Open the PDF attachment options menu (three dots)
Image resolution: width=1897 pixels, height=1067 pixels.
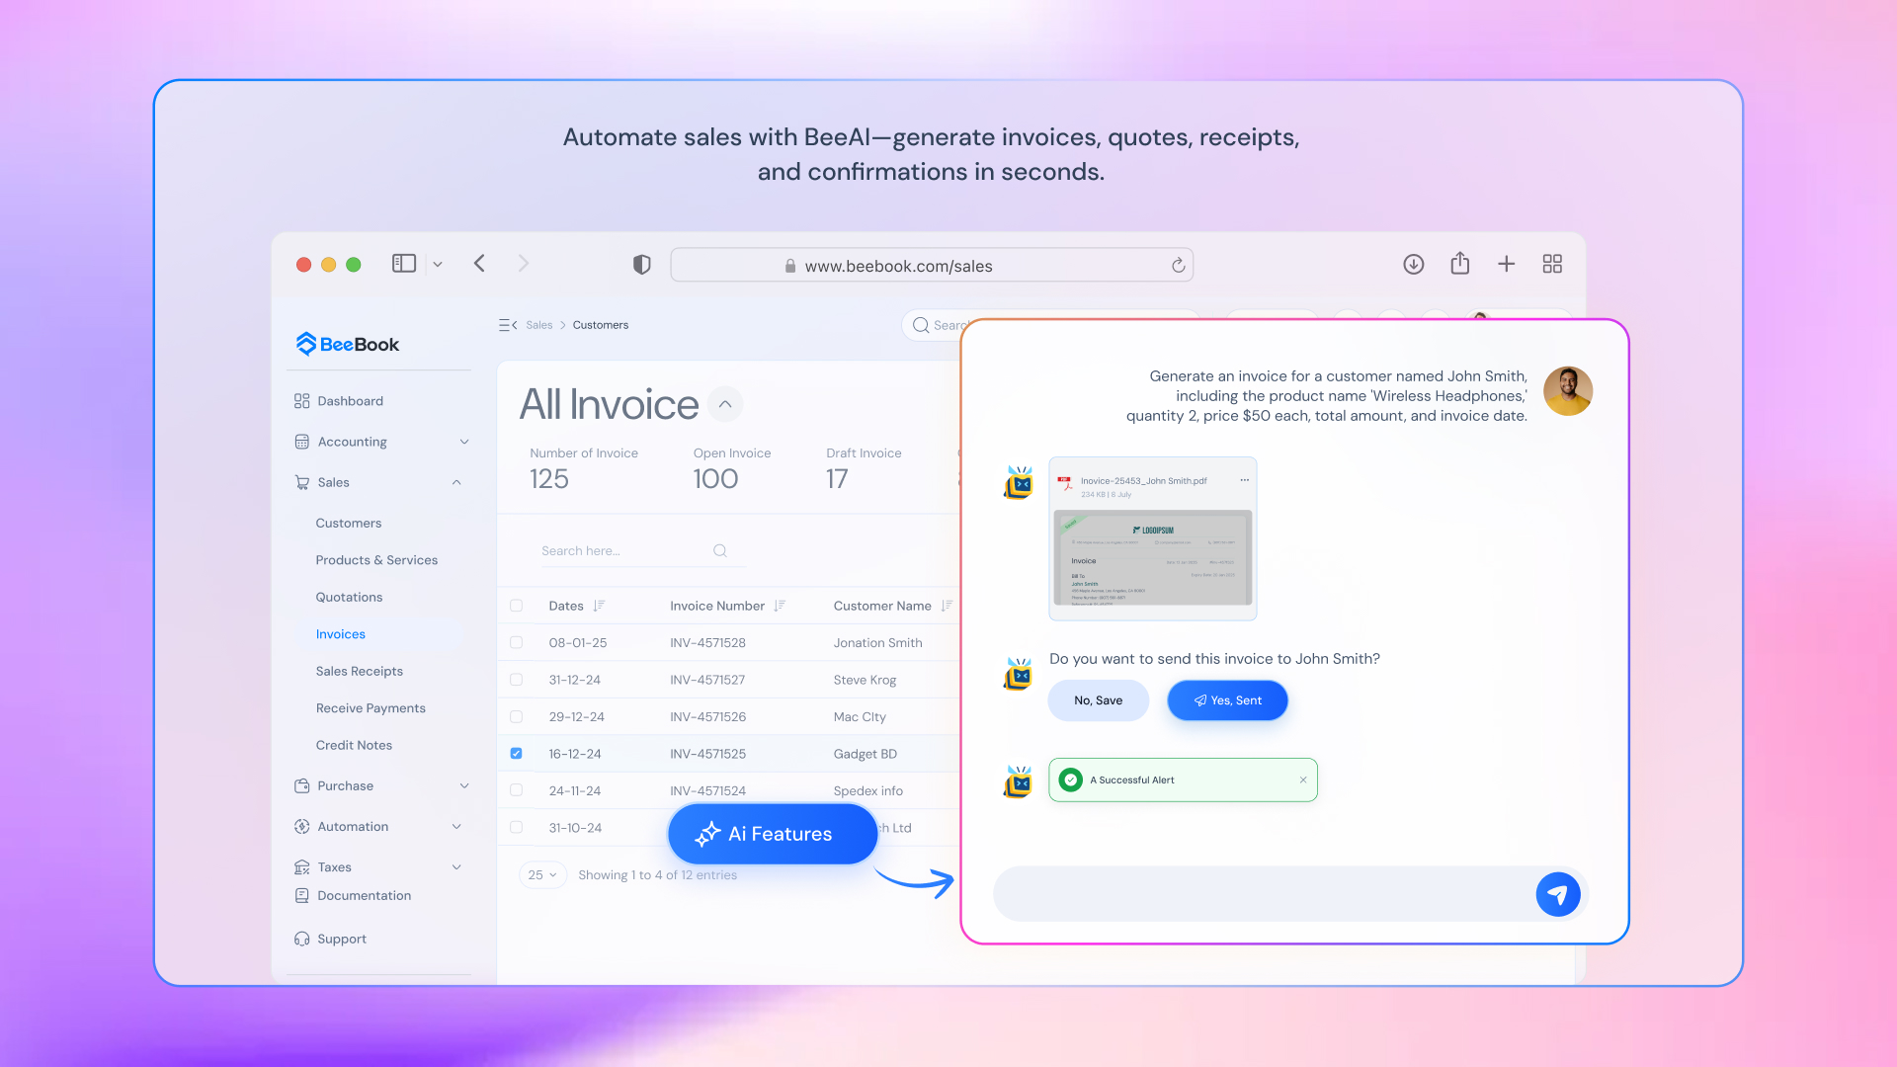1245,480
